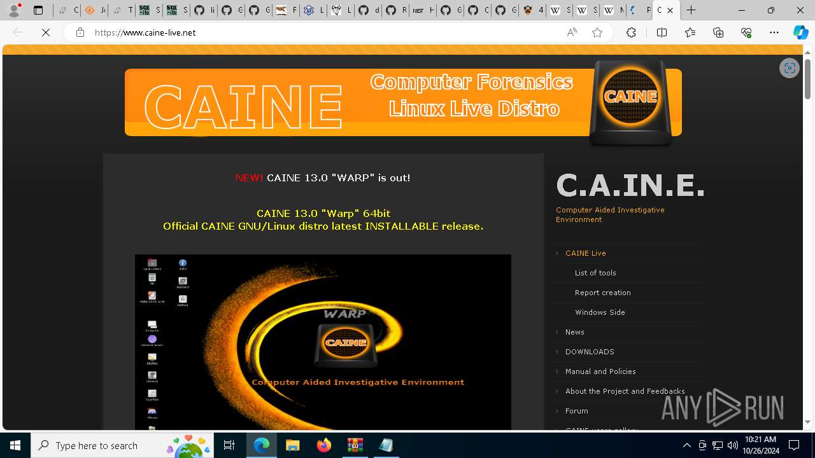
Task: Launch Firefox from the taskbar
Action: (x=324, y=445)
